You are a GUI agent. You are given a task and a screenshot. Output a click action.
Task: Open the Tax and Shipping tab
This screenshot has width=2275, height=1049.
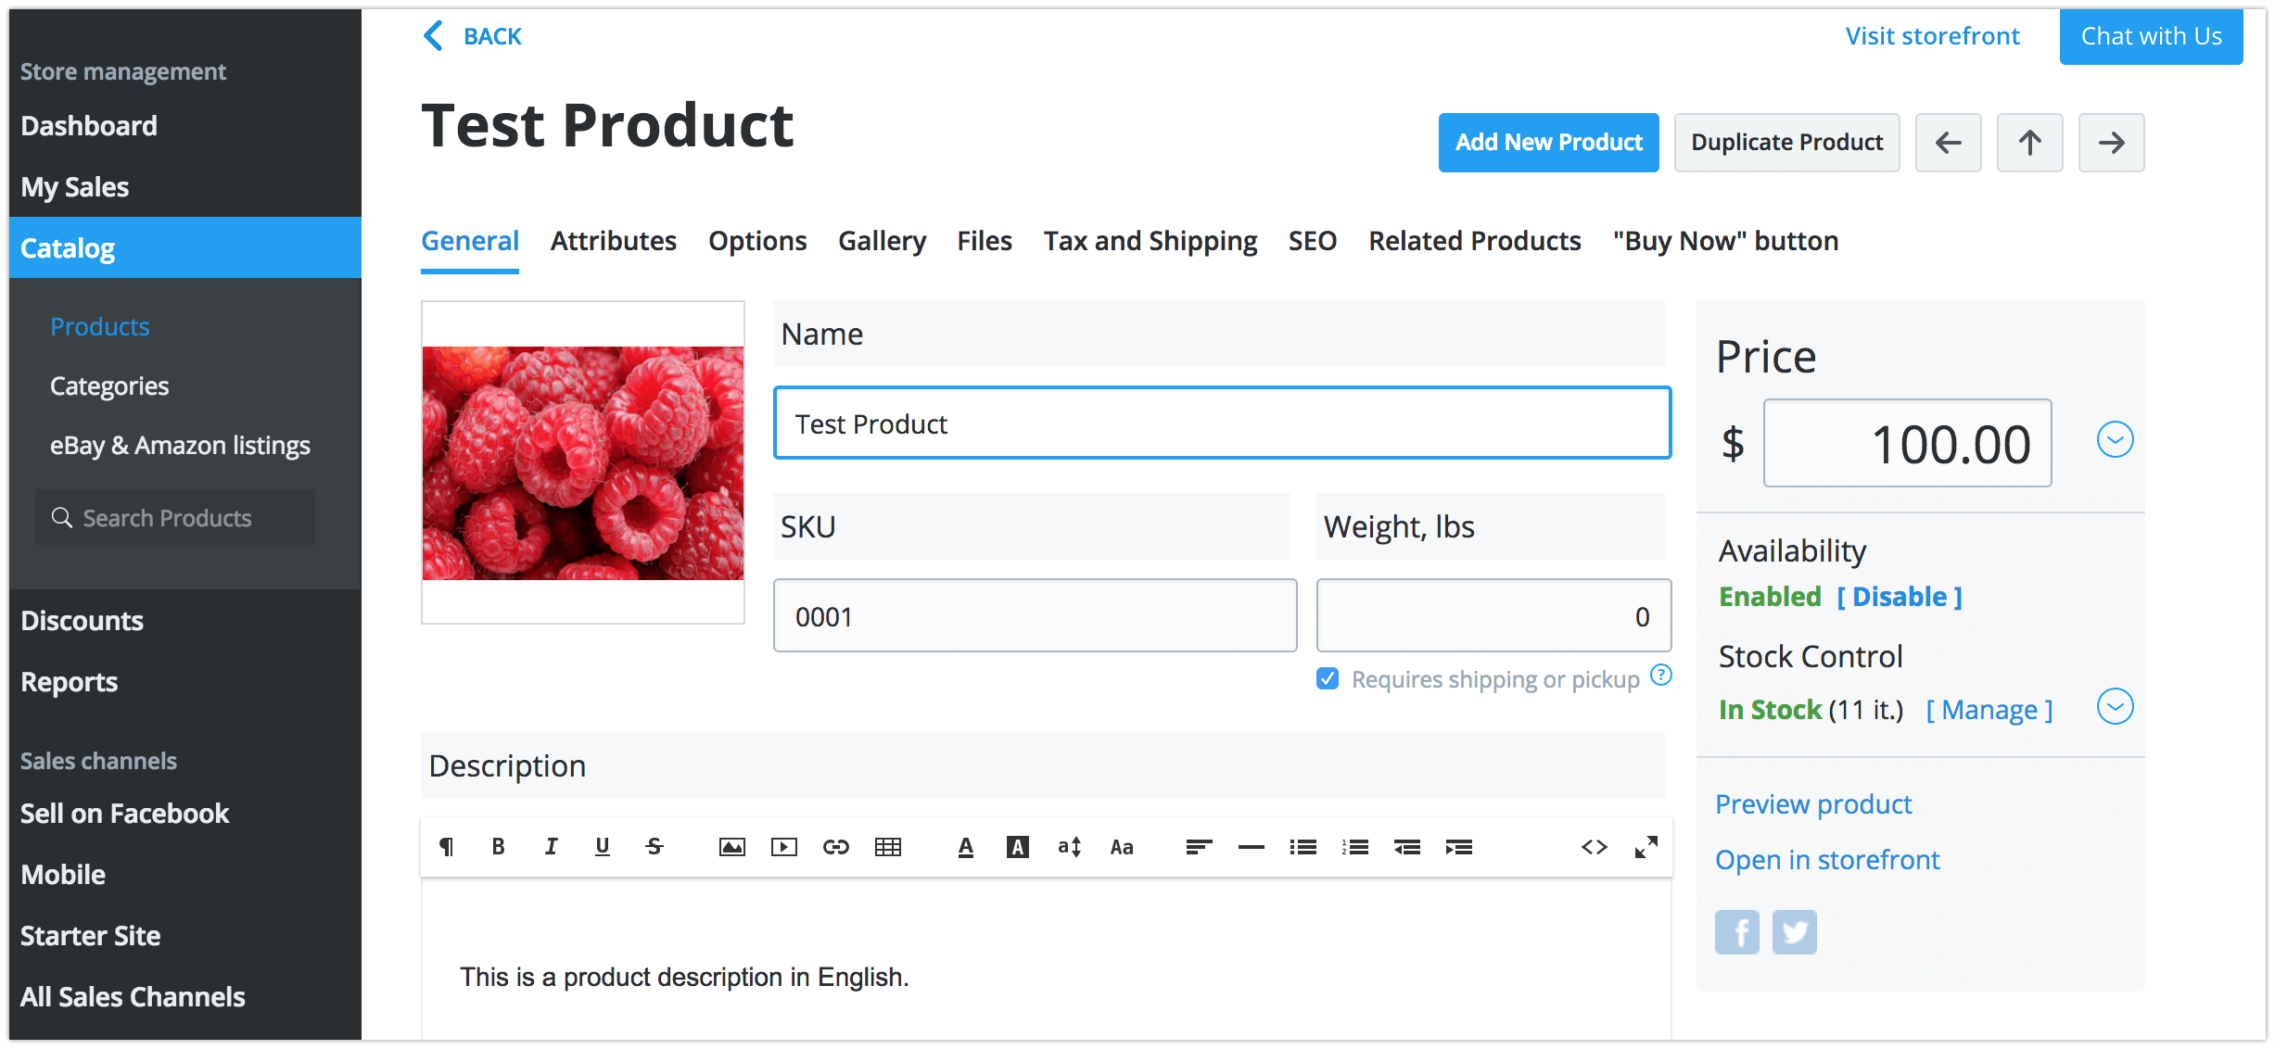tap(1150, 241)
